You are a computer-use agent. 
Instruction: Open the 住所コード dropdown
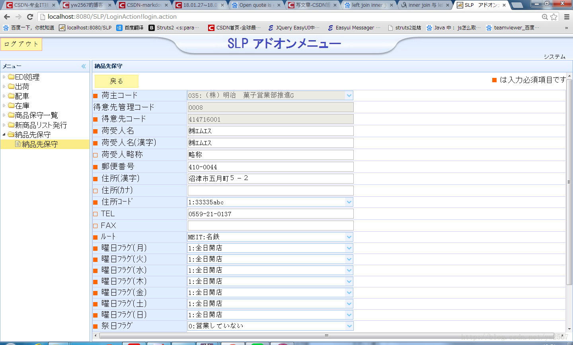click(x=349, y=202)
